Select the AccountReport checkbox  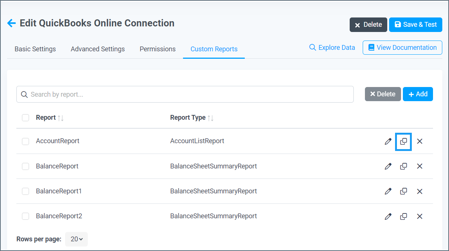25,141
